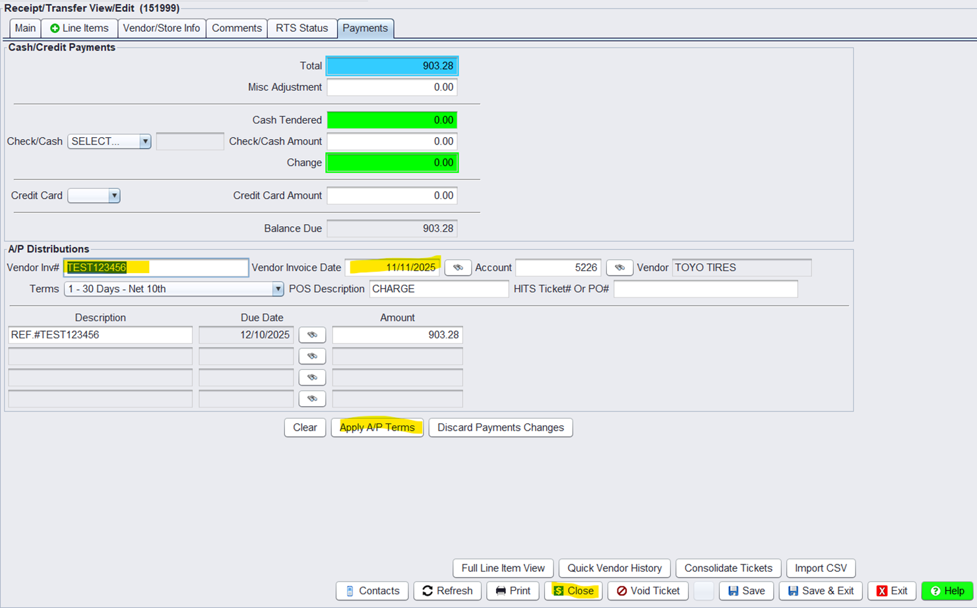The width and height of the screenshot is (977, 608).
Task: Click the lookup icon in second distribution row
Action: pos(312,356)
